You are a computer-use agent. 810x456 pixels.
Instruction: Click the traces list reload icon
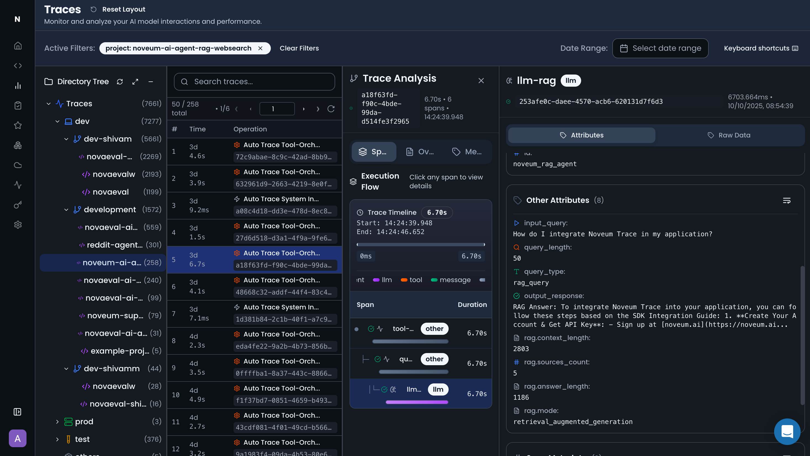[331, 109]
